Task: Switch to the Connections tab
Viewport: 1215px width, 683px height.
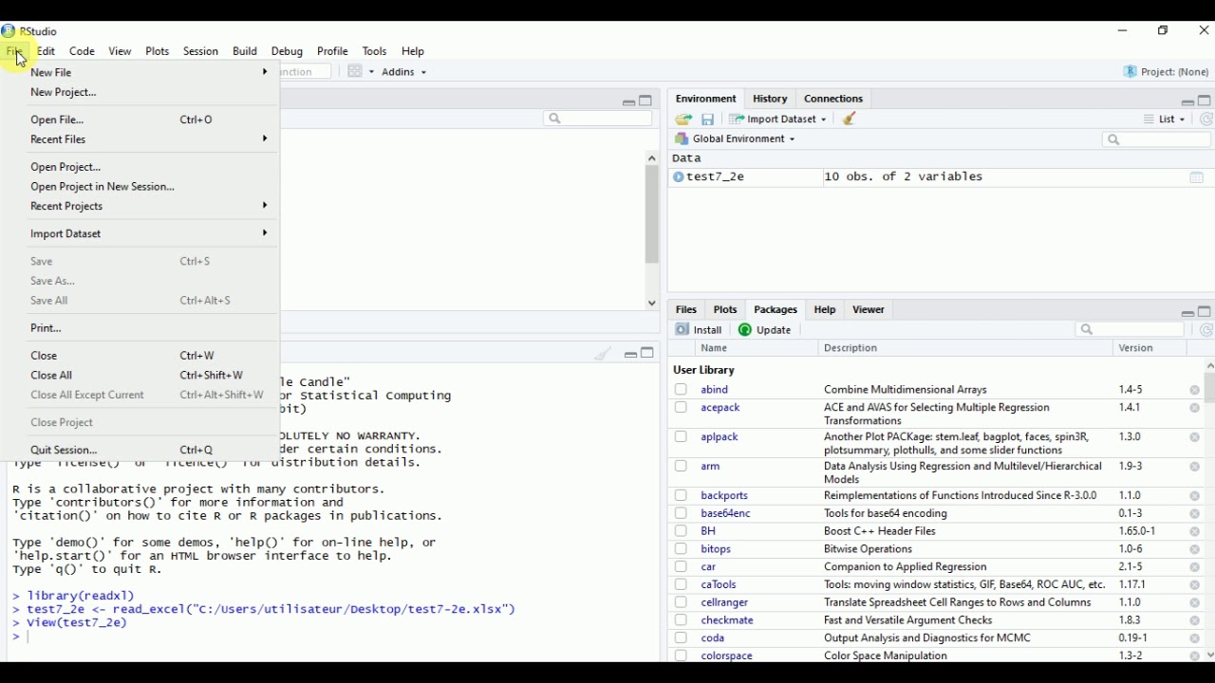Action: point(833,100)
